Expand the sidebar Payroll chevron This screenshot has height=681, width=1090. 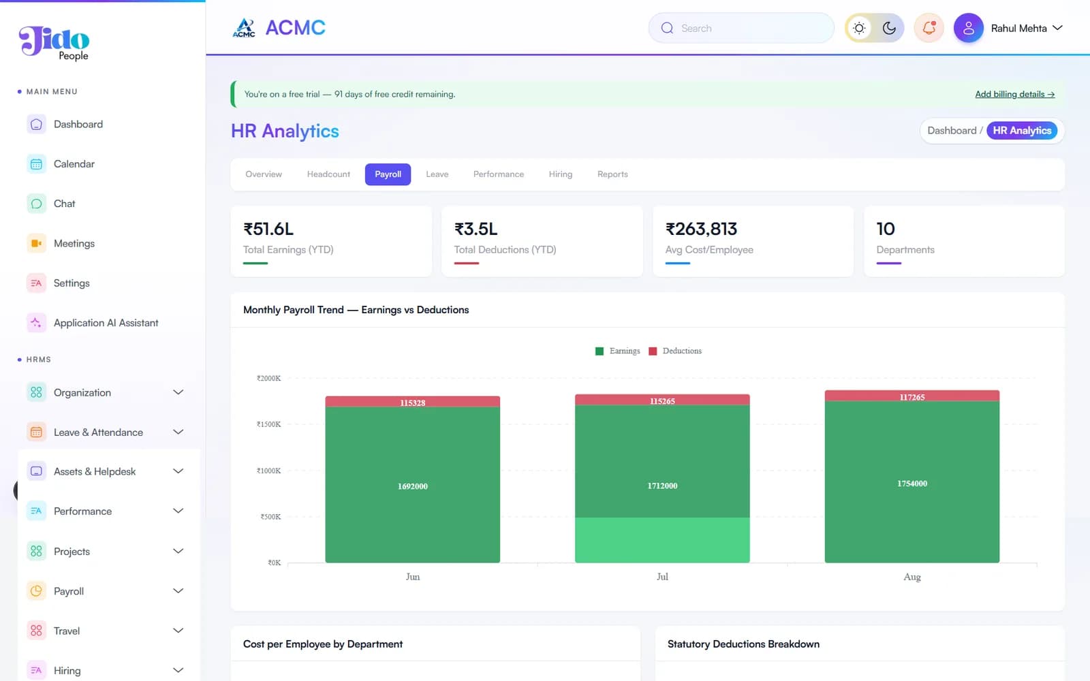(178, 591)
